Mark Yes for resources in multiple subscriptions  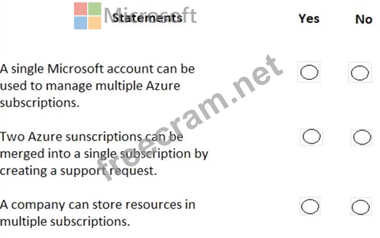pos(310,206)
